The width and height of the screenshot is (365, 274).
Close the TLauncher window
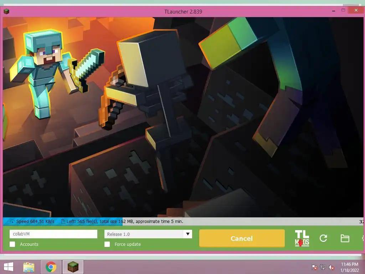coord(356,10)
